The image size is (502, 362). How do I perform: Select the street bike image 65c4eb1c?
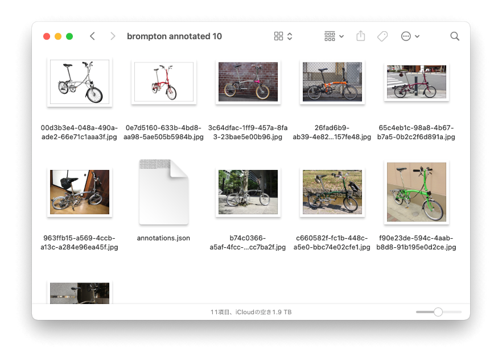coord(416,82)
